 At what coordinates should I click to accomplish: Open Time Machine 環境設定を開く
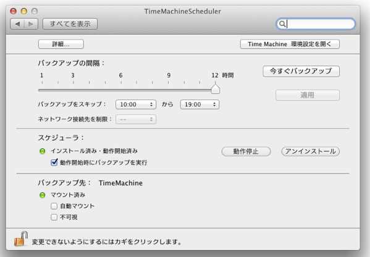point(290,44)
